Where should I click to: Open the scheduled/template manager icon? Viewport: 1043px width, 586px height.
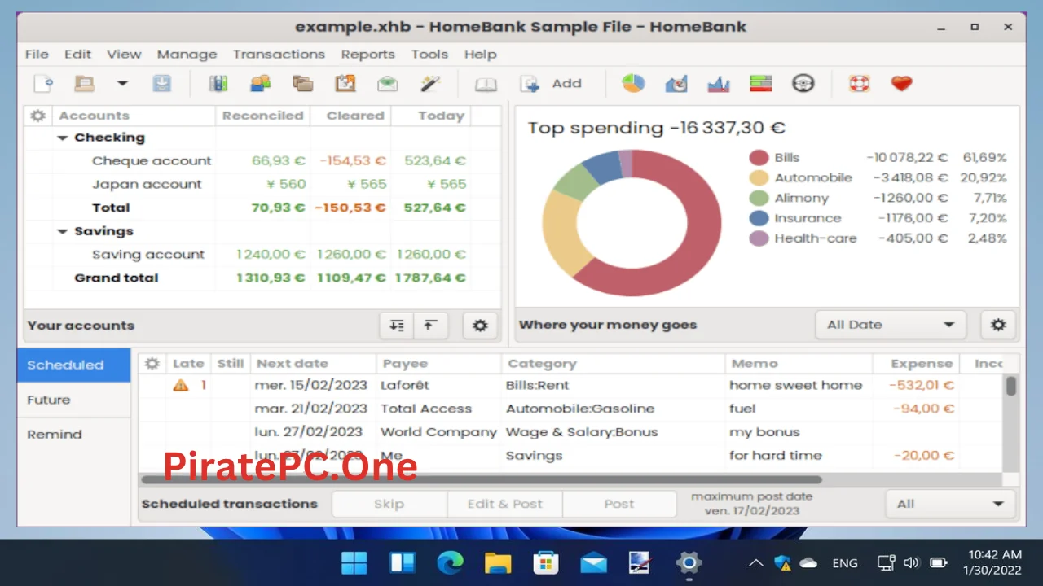(x=345, y=83)
